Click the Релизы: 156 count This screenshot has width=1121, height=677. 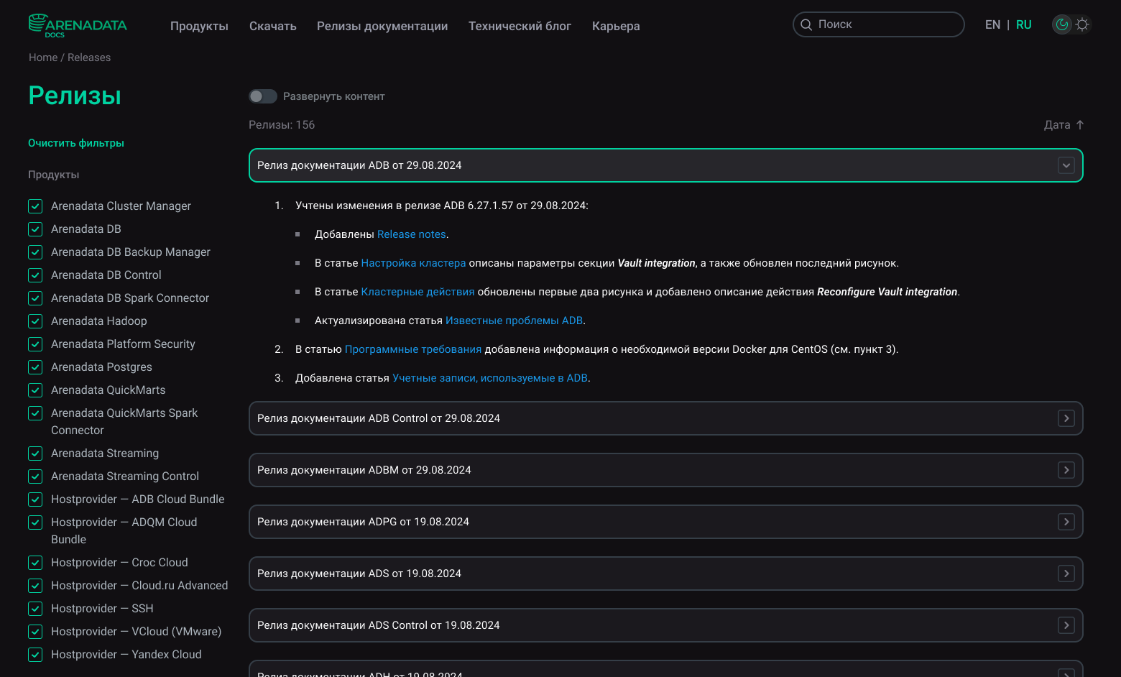coord(282,125)
